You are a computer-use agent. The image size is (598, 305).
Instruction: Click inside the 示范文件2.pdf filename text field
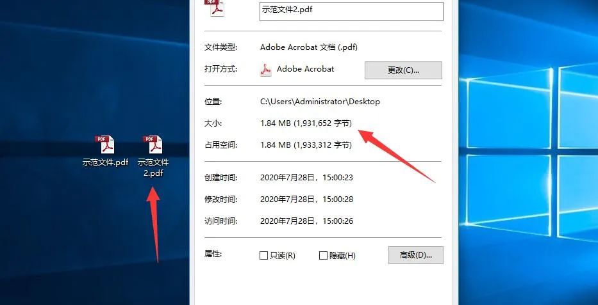tap(351, 11)
